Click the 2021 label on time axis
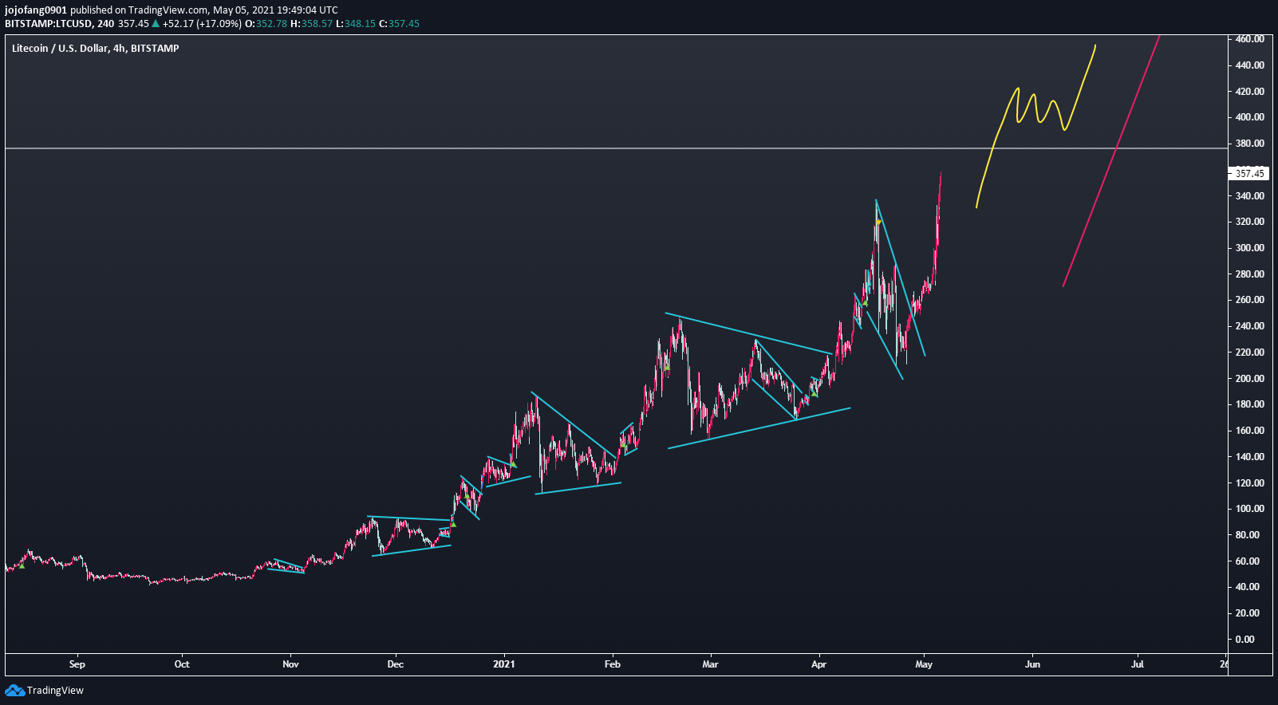 coord(504,664)
